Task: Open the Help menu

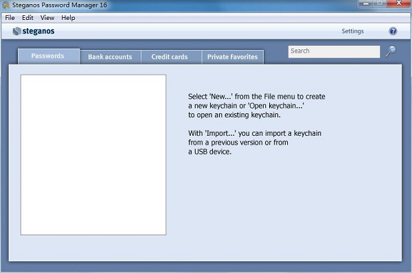Action: pos(68,18)
